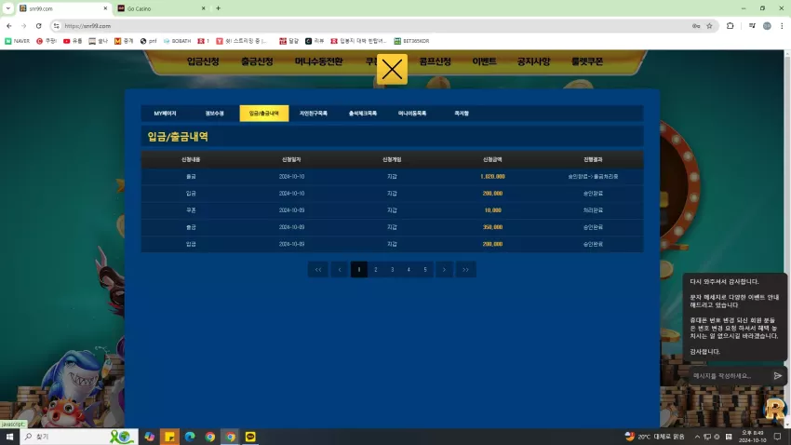Close the popup with the yellow X button
791x445 pixels.
392,69
